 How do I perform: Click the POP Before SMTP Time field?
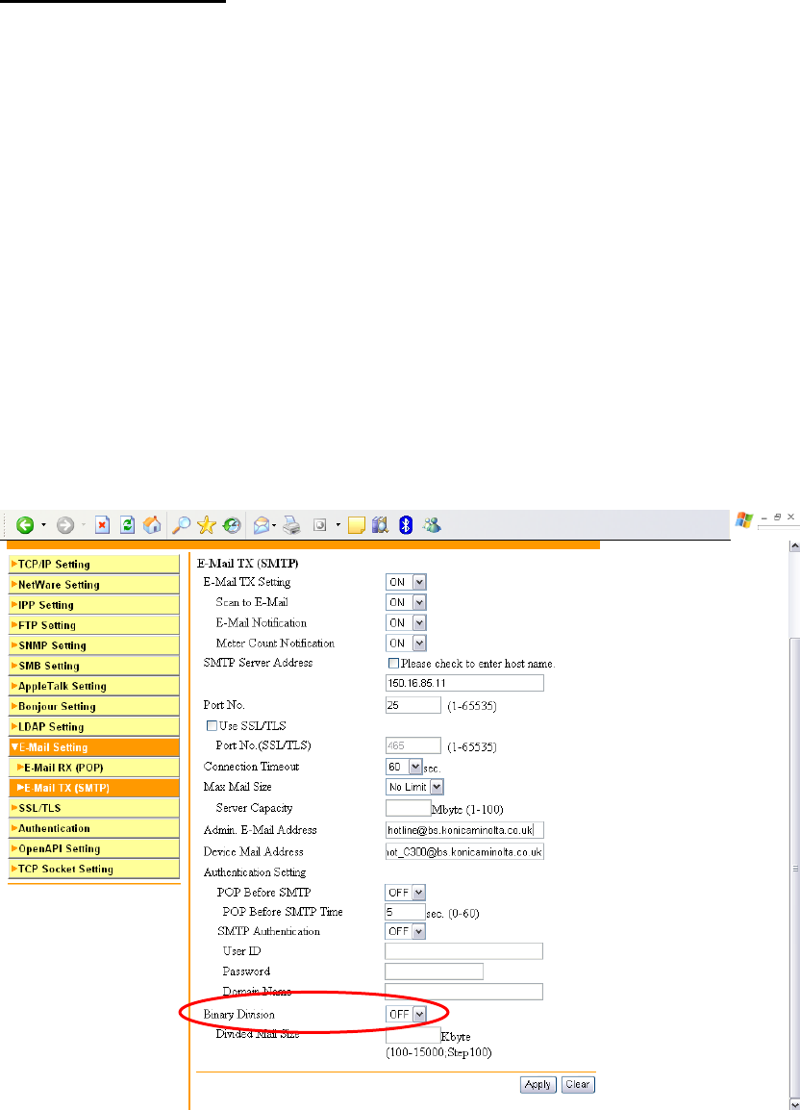coord(406,912)
